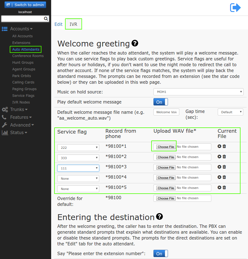This screenshot has height=259, width=248.
Task: Open Welcome greeting help question icon
Action: click(135, 43)
